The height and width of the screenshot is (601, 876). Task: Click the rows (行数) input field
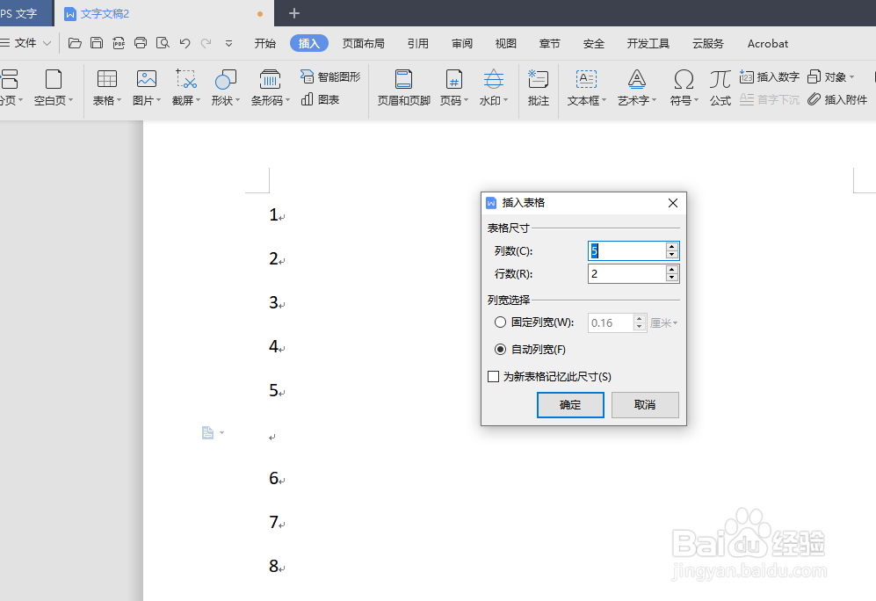[626, 273]
